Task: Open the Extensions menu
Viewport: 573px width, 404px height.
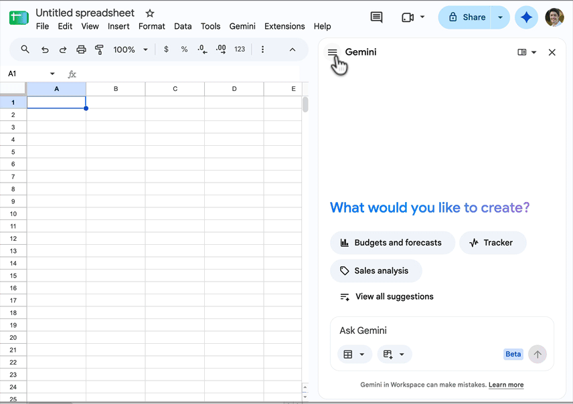Action: point(284,26)
